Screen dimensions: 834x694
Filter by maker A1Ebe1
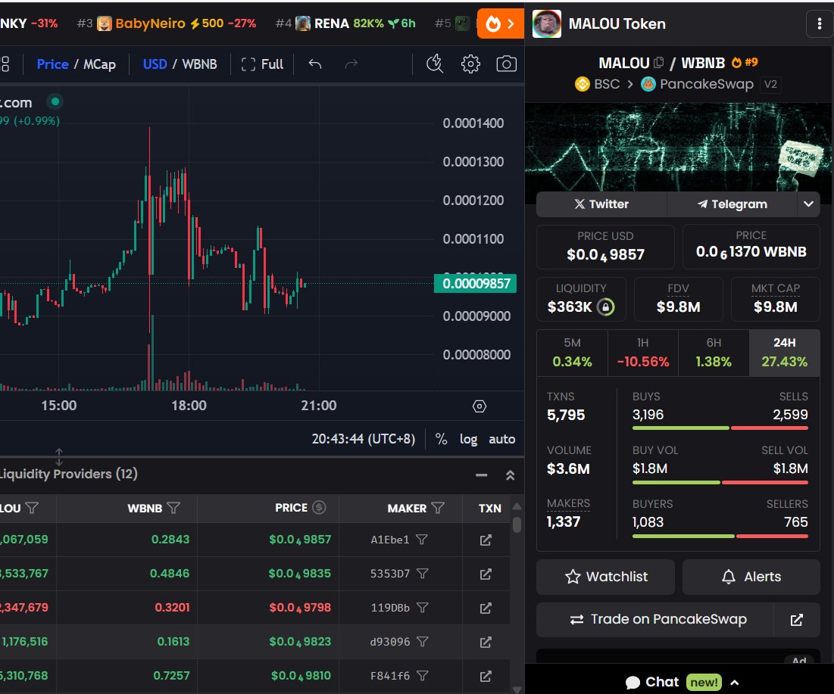(x=422, y=540)
